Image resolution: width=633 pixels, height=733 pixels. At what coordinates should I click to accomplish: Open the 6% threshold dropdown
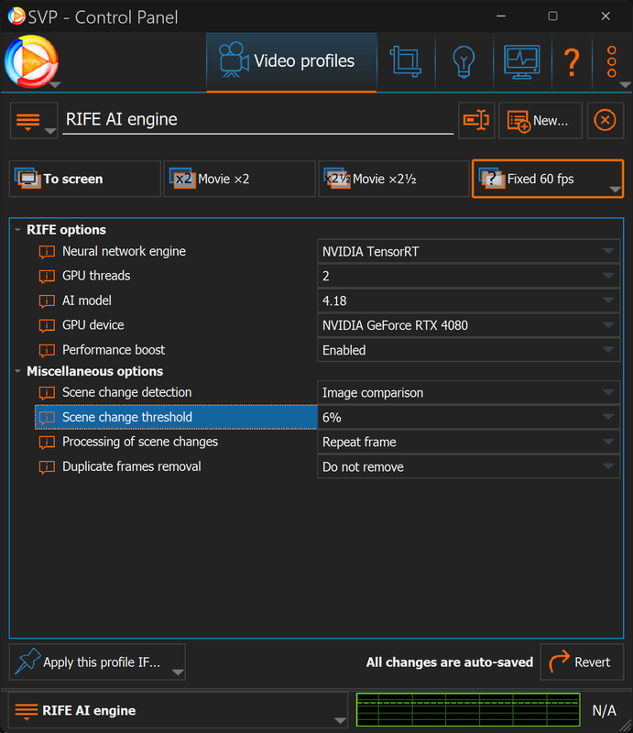(x=468, y=418)
